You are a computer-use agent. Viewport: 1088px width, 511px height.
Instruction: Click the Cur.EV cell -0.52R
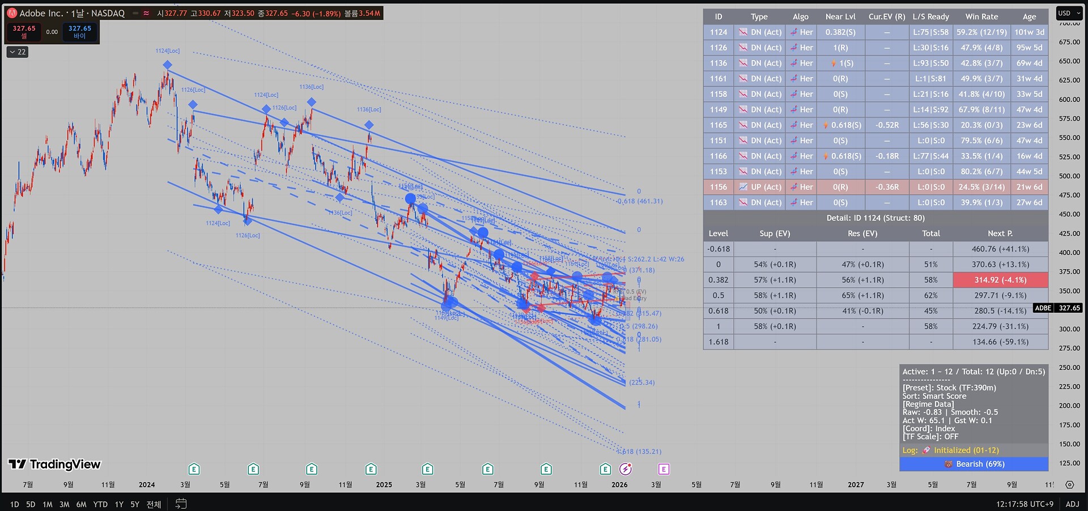point(887,125)
